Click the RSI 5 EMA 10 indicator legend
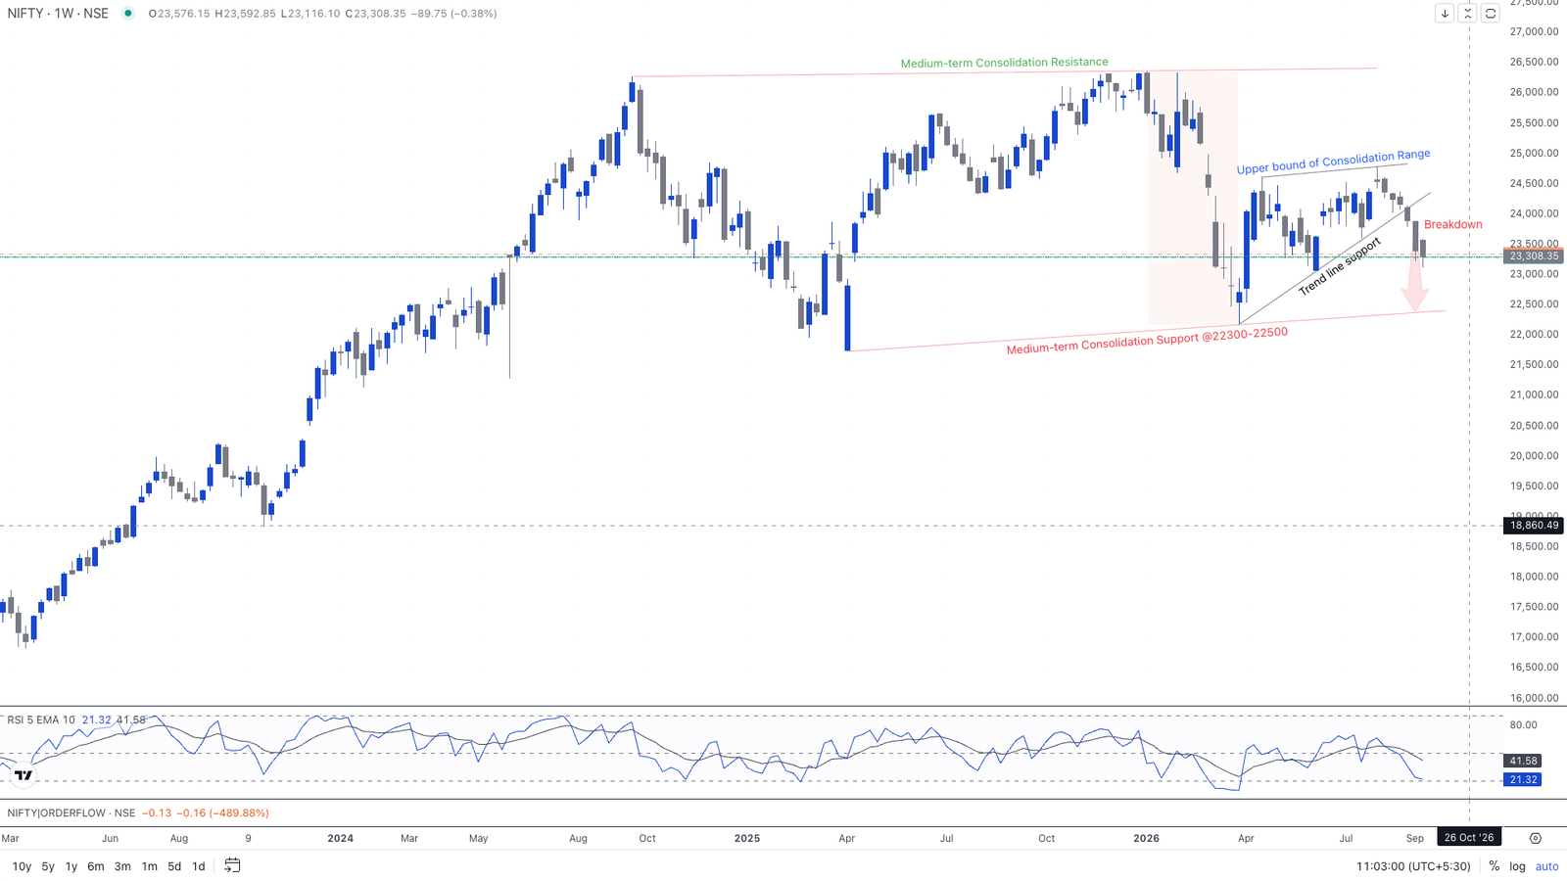The width and height of the screenshot is (1567, 881). click(x=41, y=720)
